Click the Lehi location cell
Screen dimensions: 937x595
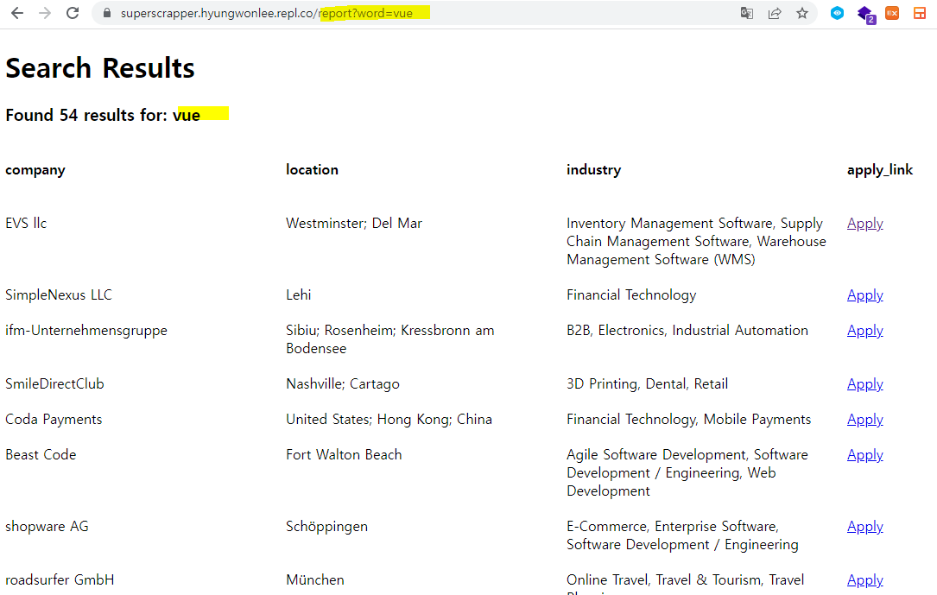pyautogui.click(x=298, y=295)
